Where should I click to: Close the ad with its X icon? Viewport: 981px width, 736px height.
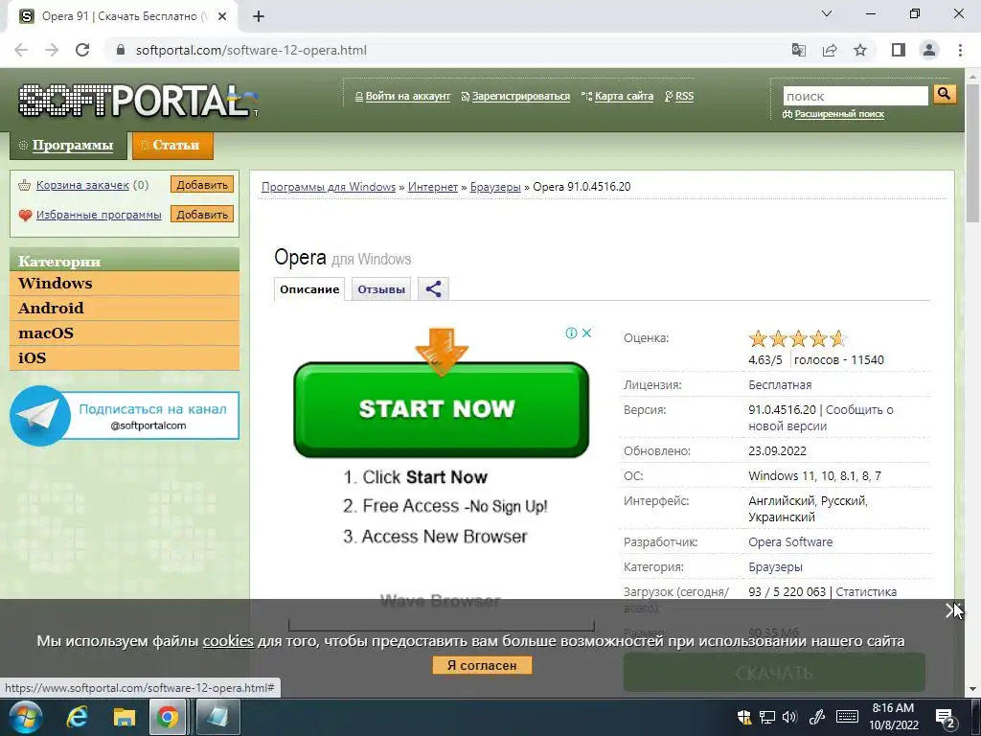[x=587, y=333]
